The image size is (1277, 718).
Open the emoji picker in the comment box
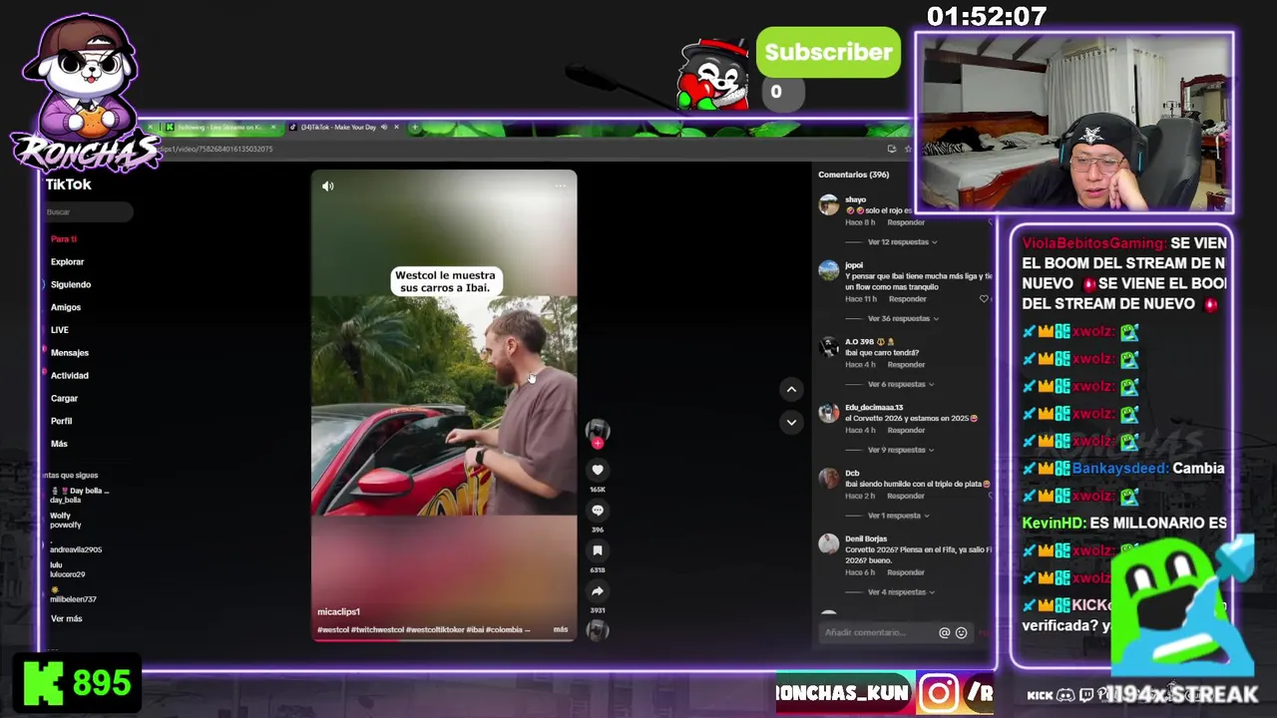tap(962, 632)
